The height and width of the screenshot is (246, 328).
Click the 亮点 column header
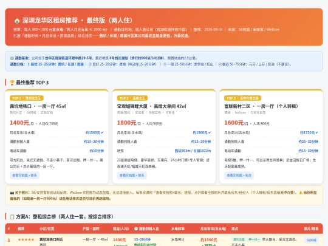(234, 228)
